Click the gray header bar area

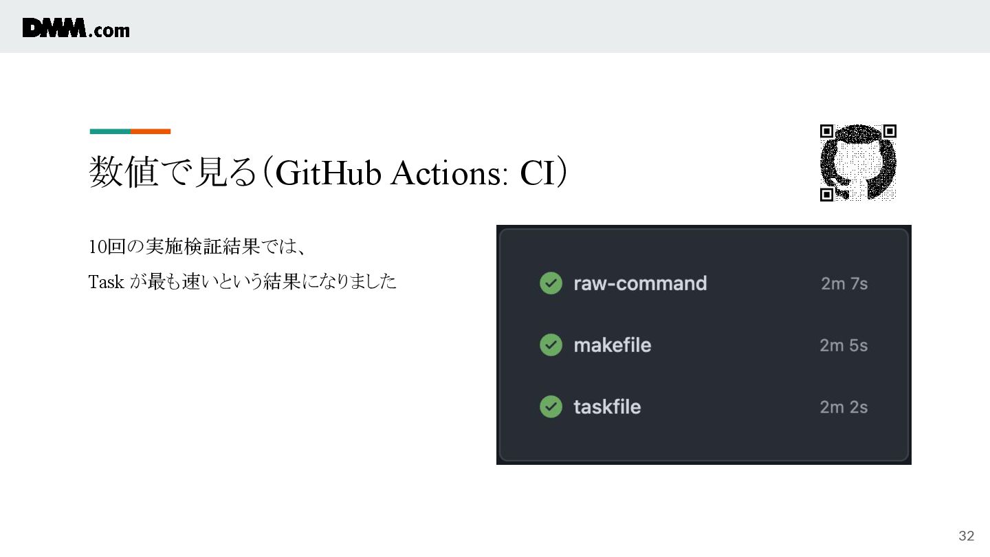[495, 26]
